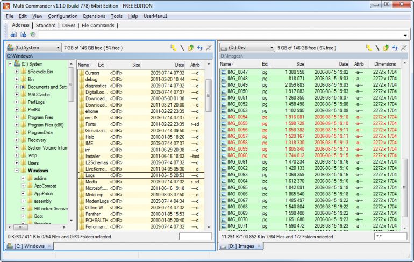Click the address bar back navigation icon
The width and height of the screenshot is (414, 262).
pos(13,34)
